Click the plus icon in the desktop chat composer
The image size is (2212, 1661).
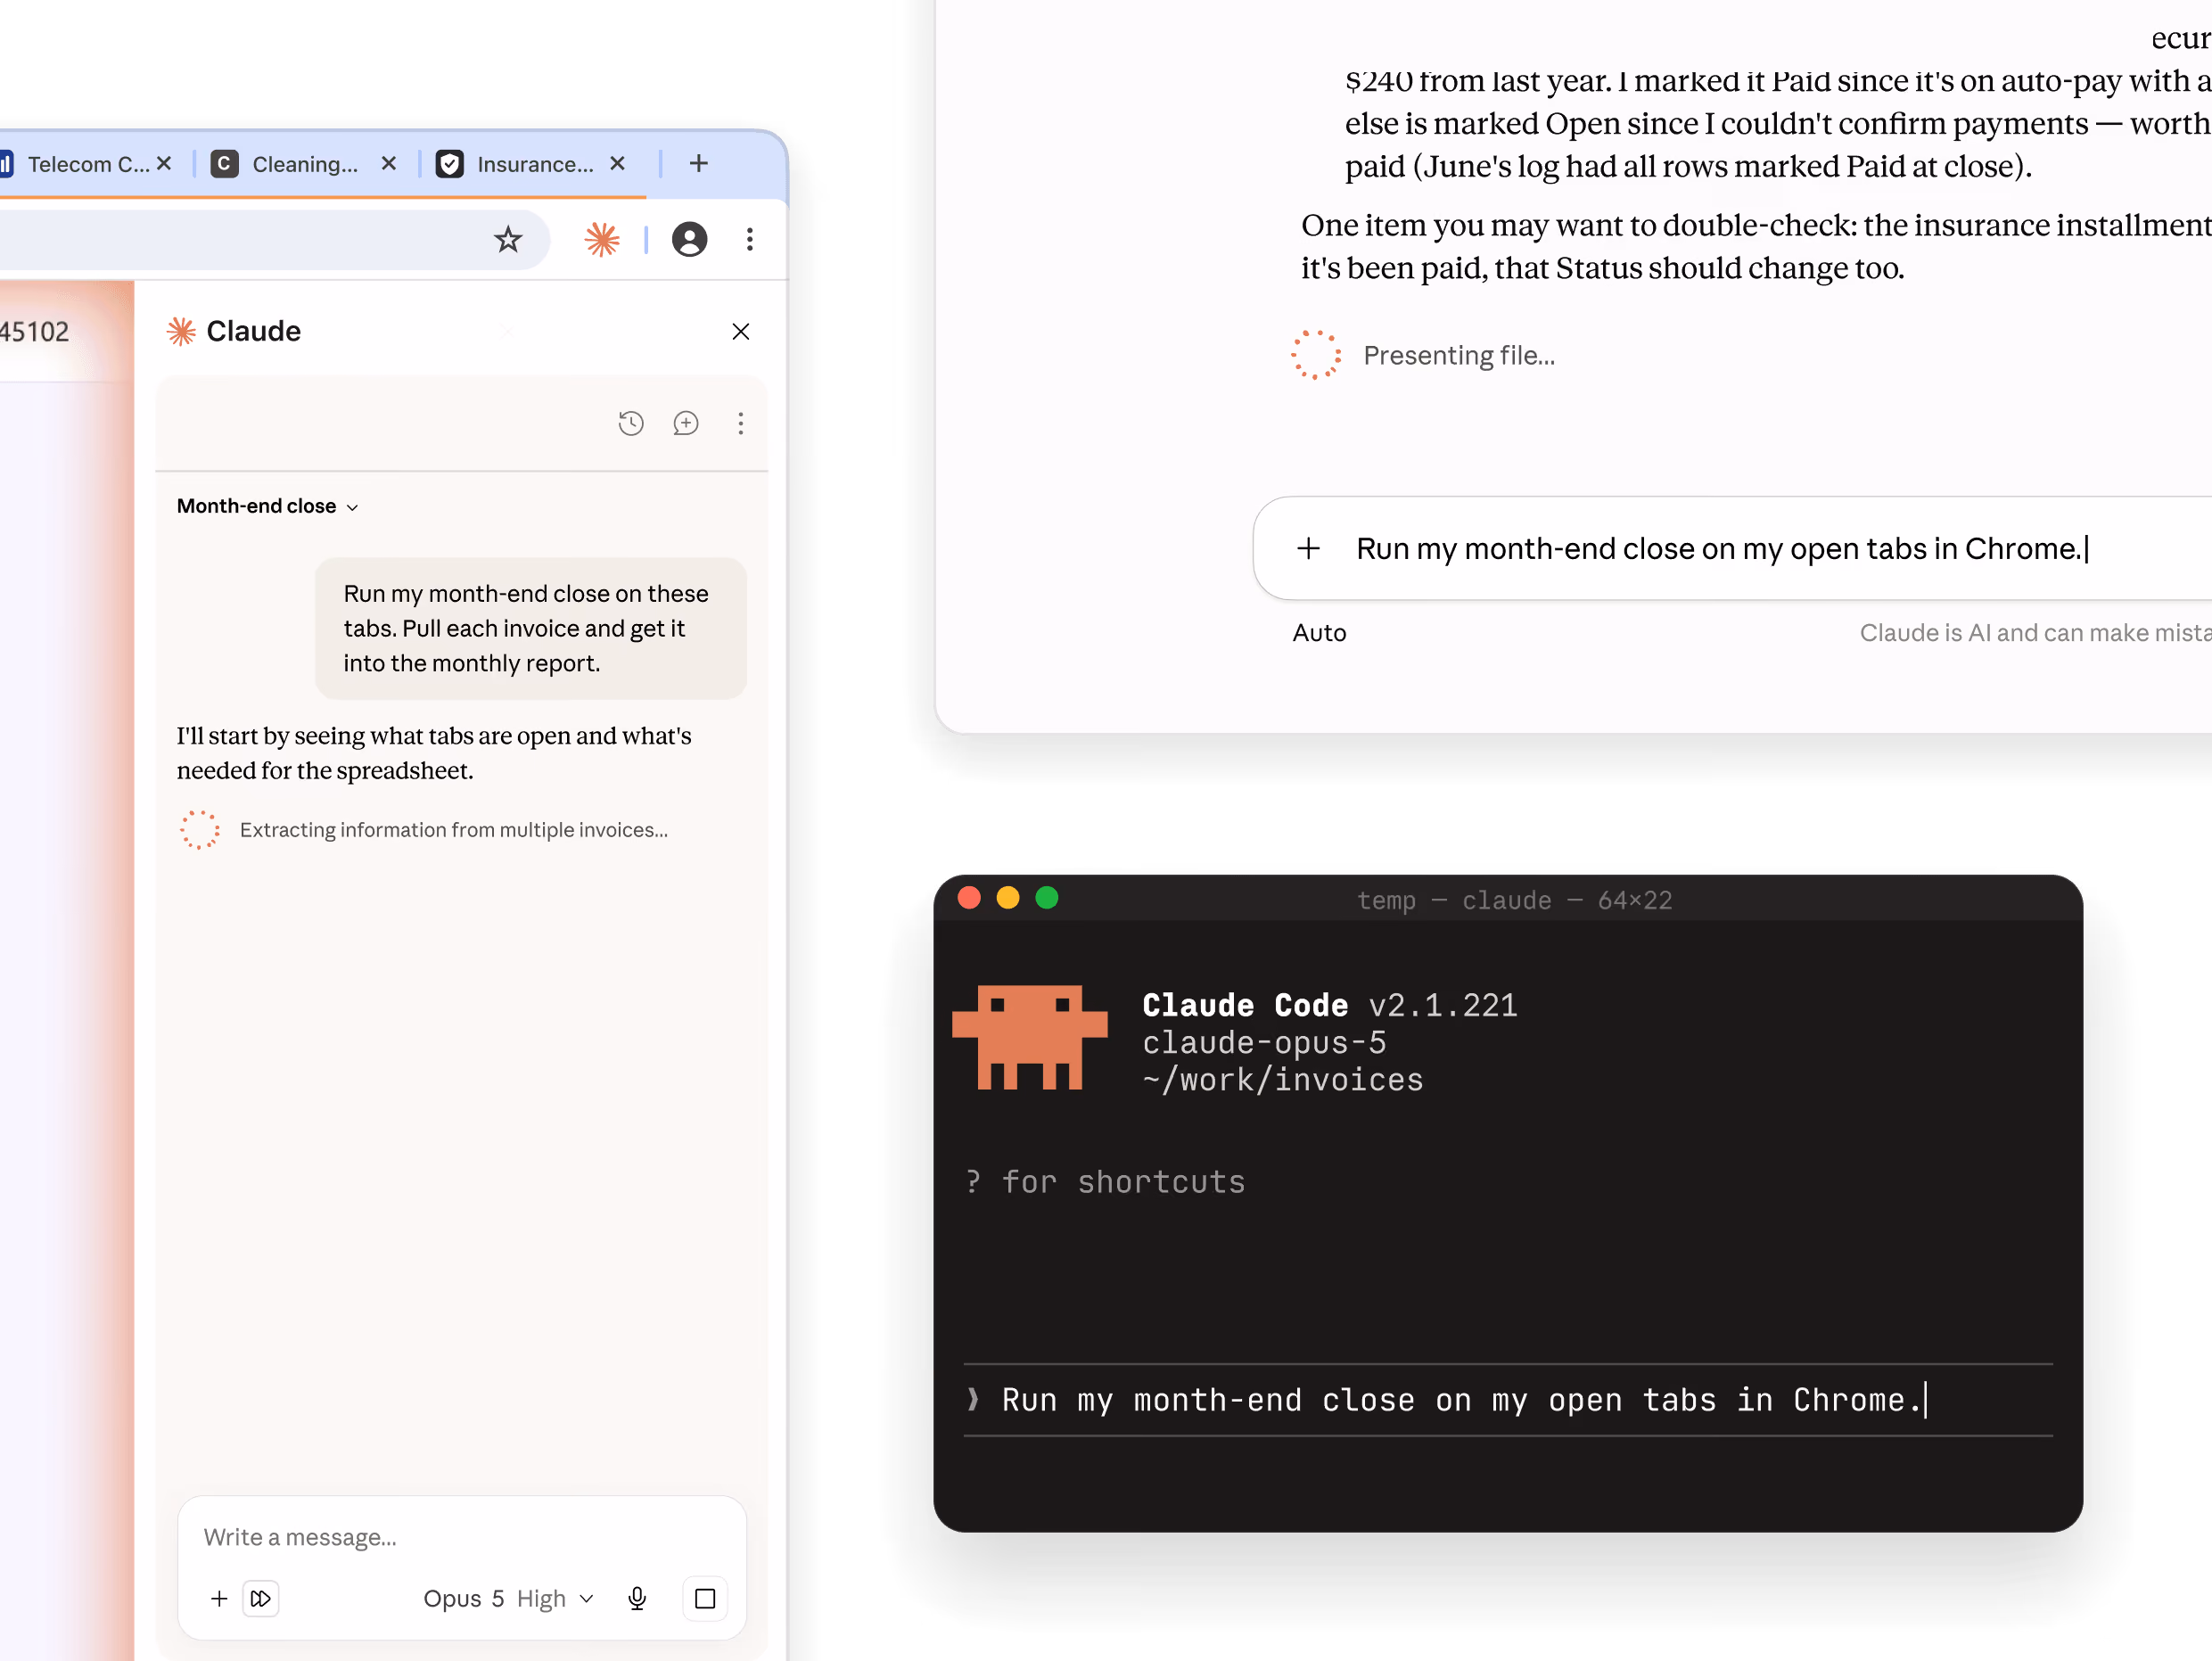[1309, 549]
